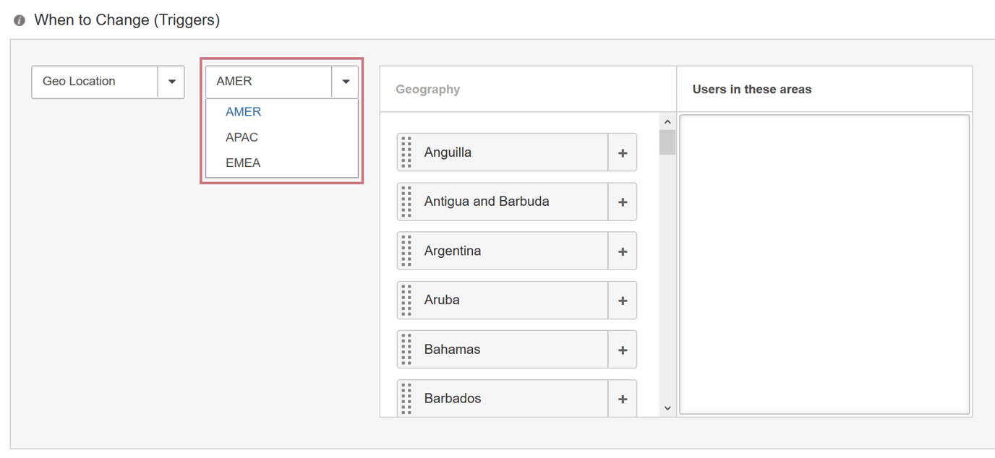
Task: Click the Users in these areas box
Action: point(824,264)
